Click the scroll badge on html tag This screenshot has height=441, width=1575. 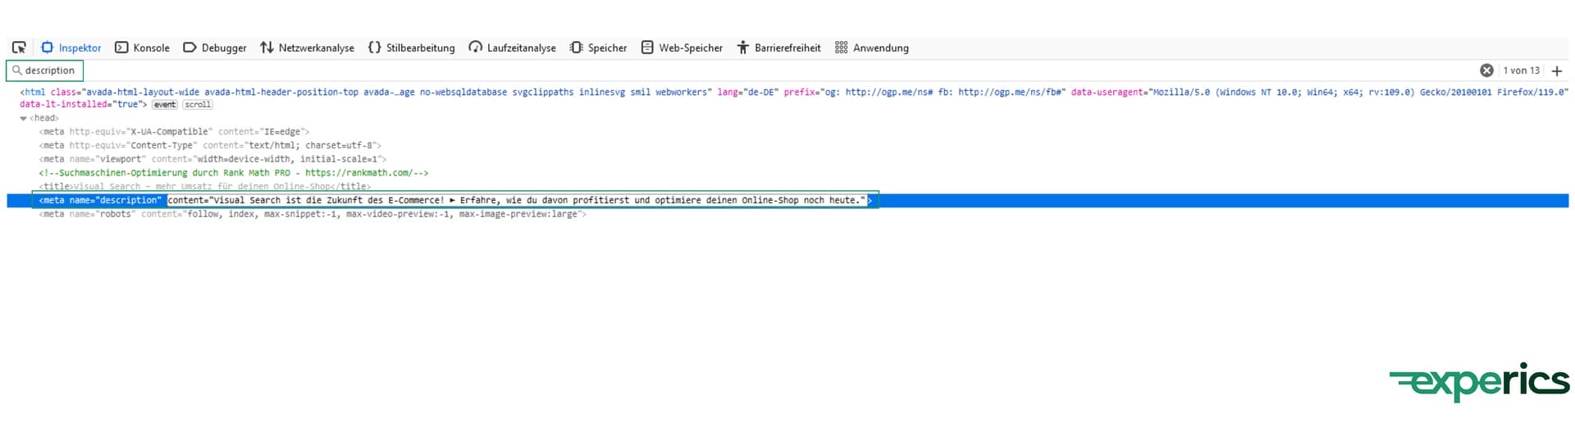pos(198,105)
